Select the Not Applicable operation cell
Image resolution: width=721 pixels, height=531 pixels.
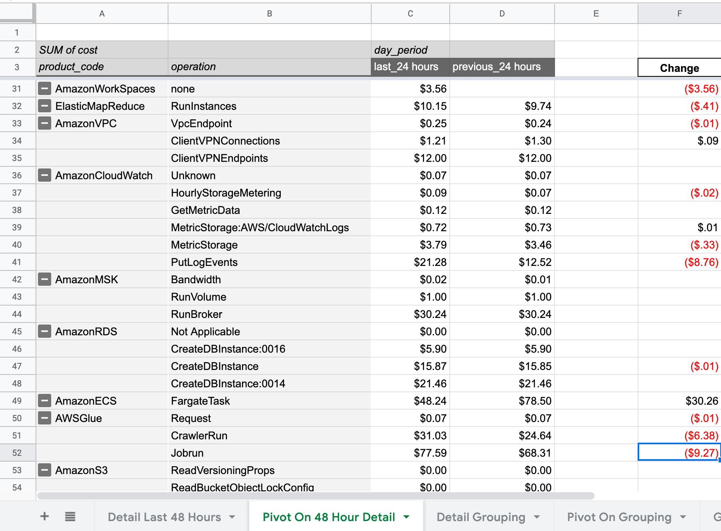pyautogui.click(x=269, y=331)
